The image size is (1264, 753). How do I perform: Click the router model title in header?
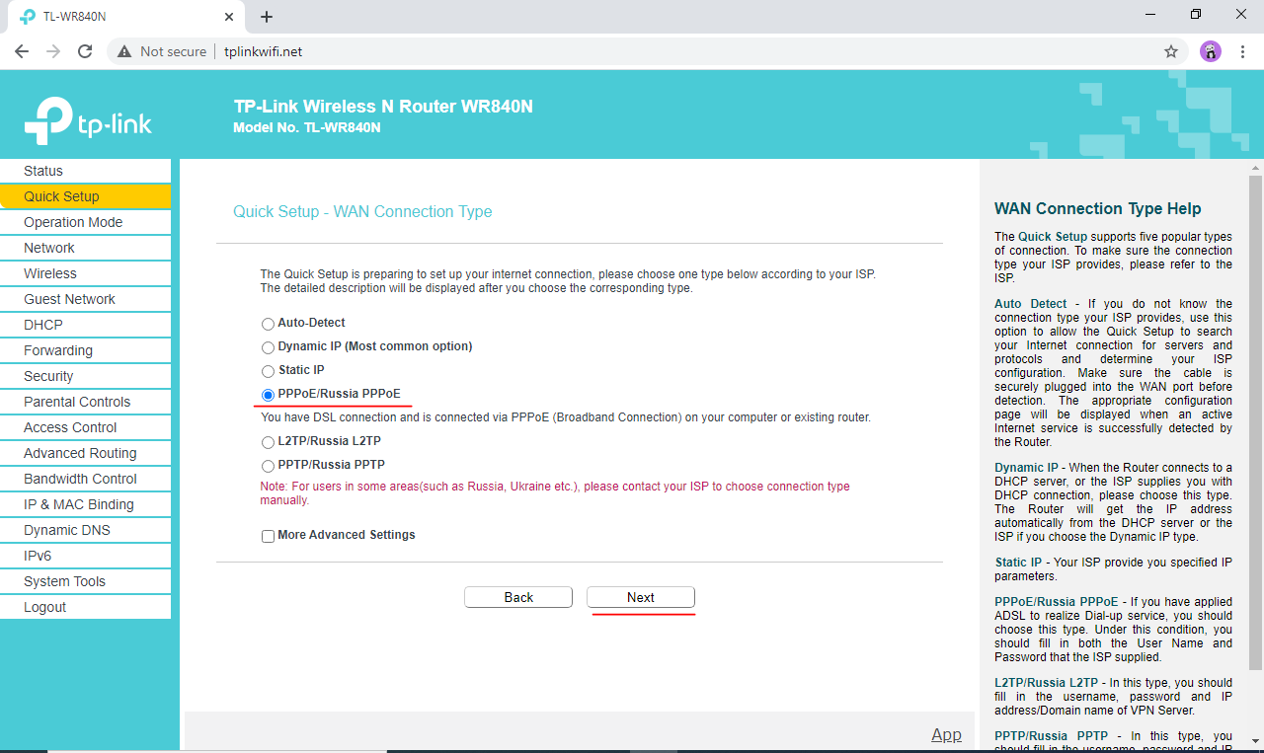click(x=383, y=107)
